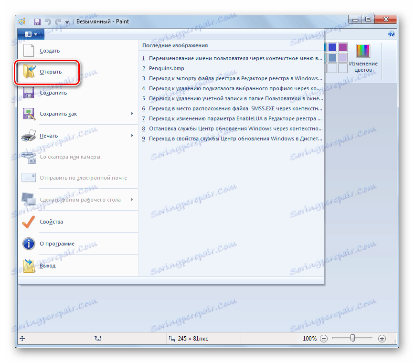Image resolution: width=414 pixels, height=363 pixels.
Task: Pick the blue swatch in the palette
Action: [x=332, y=48]
